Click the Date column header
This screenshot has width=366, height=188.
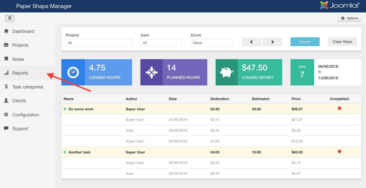tap(173, 99)
